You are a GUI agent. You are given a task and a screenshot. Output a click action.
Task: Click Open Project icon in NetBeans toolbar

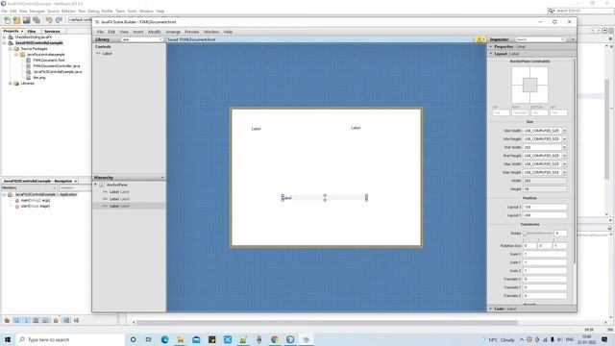click(x=27, y=20)
